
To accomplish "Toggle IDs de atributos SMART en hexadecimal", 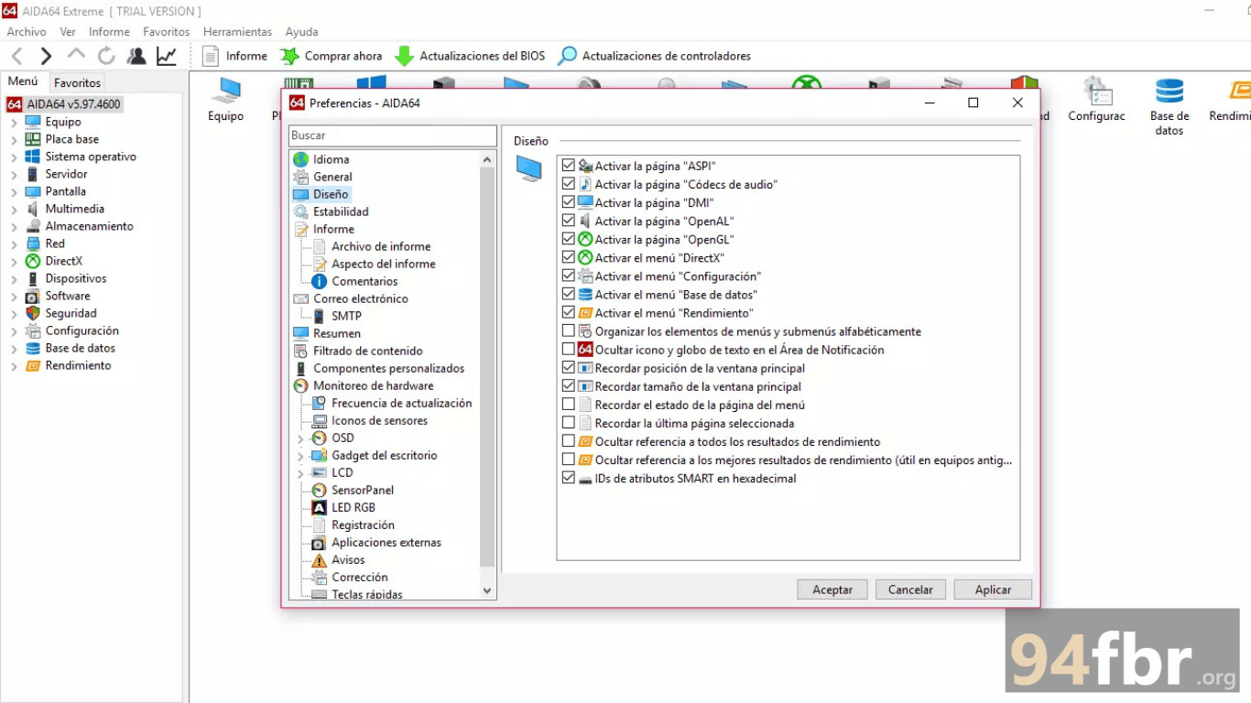I will click(x=569, y=478).
